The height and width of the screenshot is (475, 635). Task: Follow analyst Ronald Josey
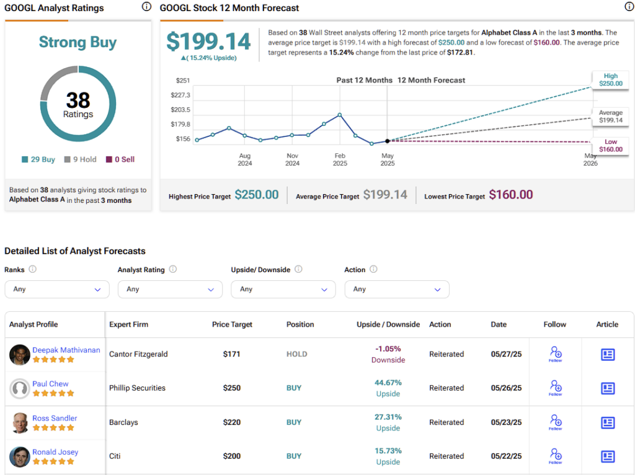[x=555, y=456]
